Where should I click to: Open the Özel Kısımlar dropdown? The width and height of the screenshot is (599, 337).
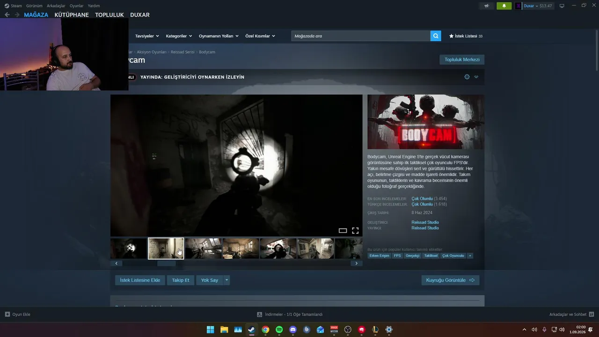pyautogui.click(x=260, y=36)
